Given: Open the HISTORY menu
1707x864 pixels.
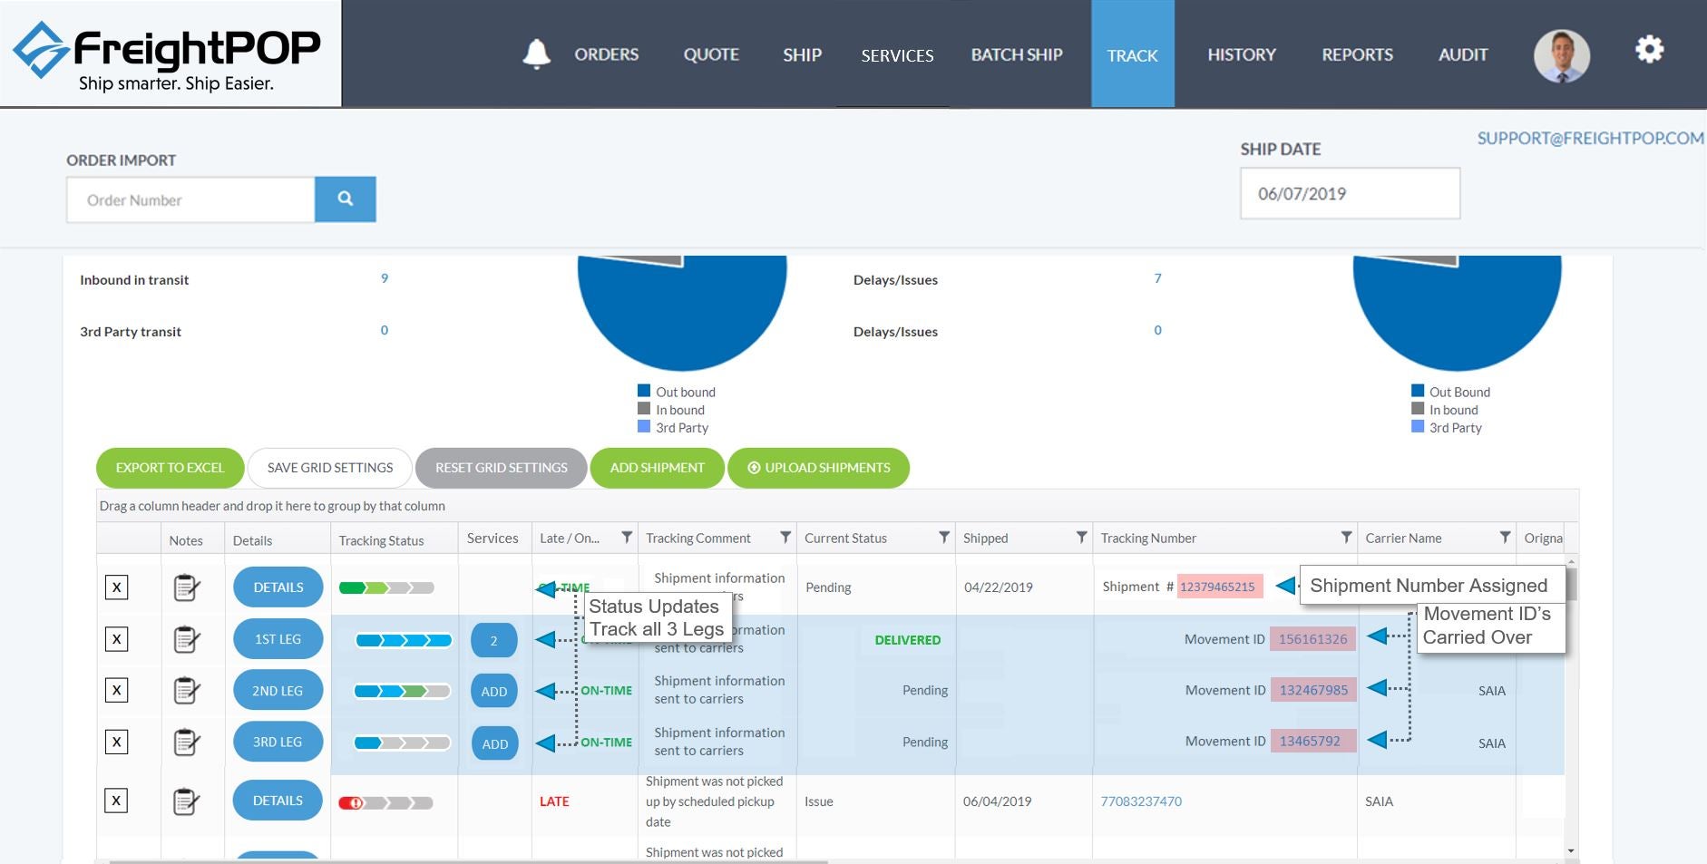Looking at the screenshot, I should 1242,54.
